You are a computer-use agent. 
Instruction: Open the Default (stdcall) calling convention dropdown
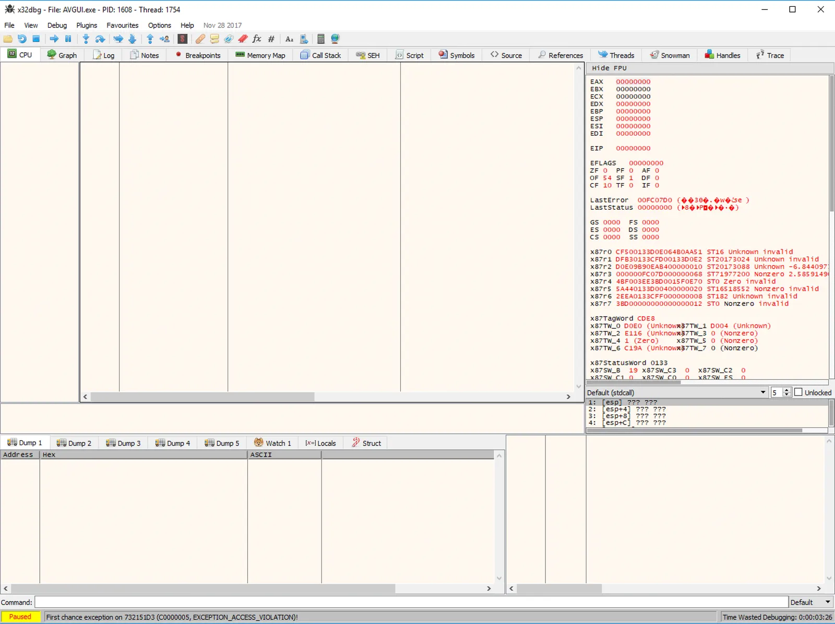pos(676,392)
